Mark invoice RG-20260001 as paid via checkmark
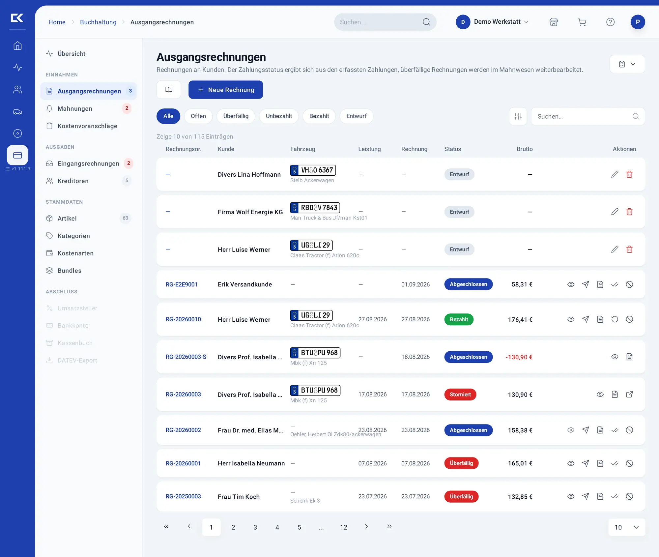The height and width of the screenshot is (557, 659). pyautogui.click(x=615, y=463)
